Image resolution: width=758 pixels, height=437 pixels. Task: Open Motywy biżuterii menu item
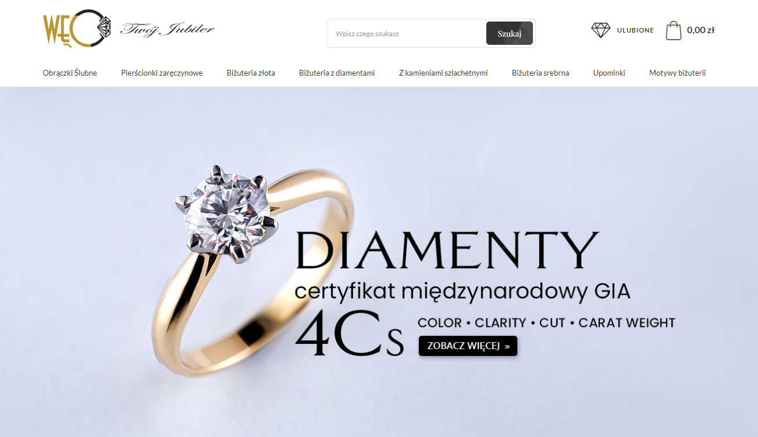[677, 73]
